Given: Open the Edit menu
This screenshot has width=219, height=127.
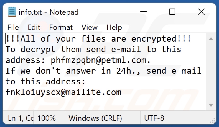Looking at the screenshot, I should (x=34, y=27).
